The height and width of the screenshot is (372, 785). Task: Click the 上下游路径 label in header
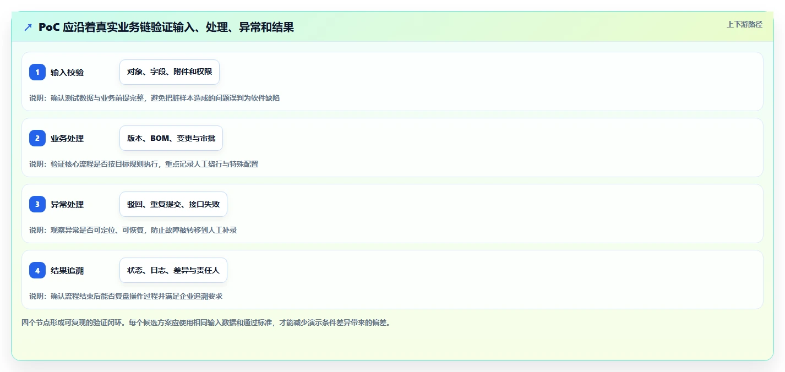click(x=744, y=24)
